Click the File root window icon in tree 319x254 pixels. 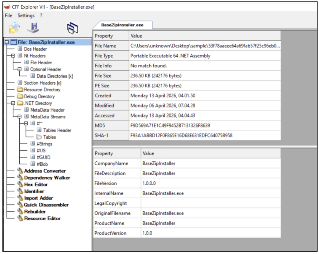14,42
